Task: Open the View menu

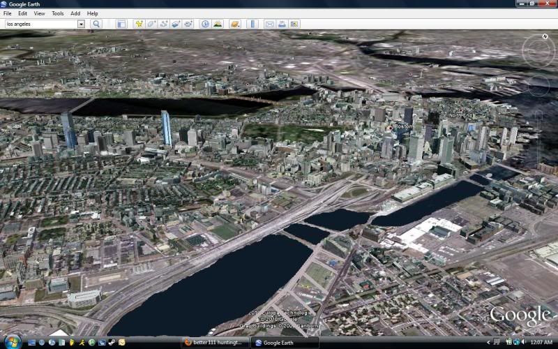Action: [x=39, y=13]
